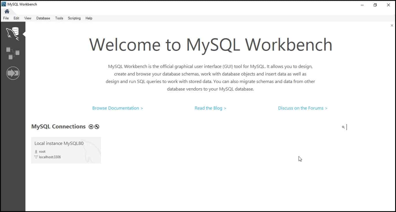Open the Edit menu
Viewport: 396px width, 212px height.
point(16,18)
